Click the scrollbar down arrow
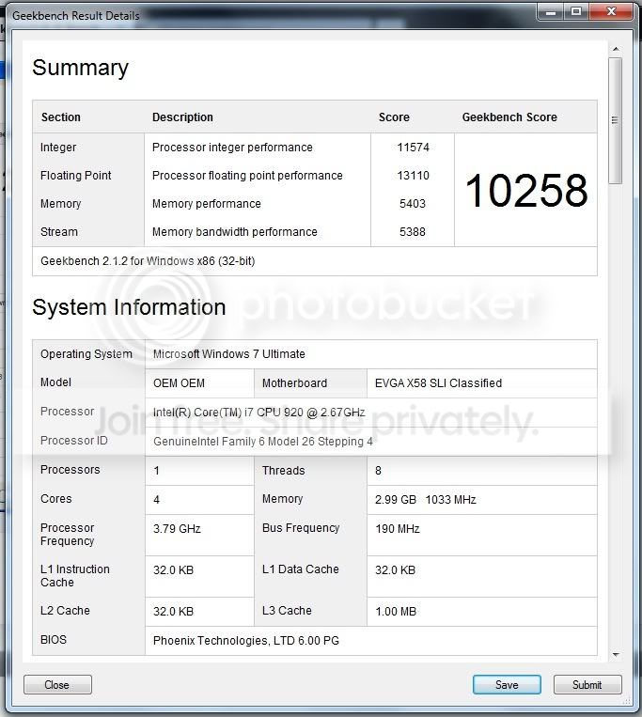Image resolution: width=642 pixels, height=717 pixels. coord(616,654)
